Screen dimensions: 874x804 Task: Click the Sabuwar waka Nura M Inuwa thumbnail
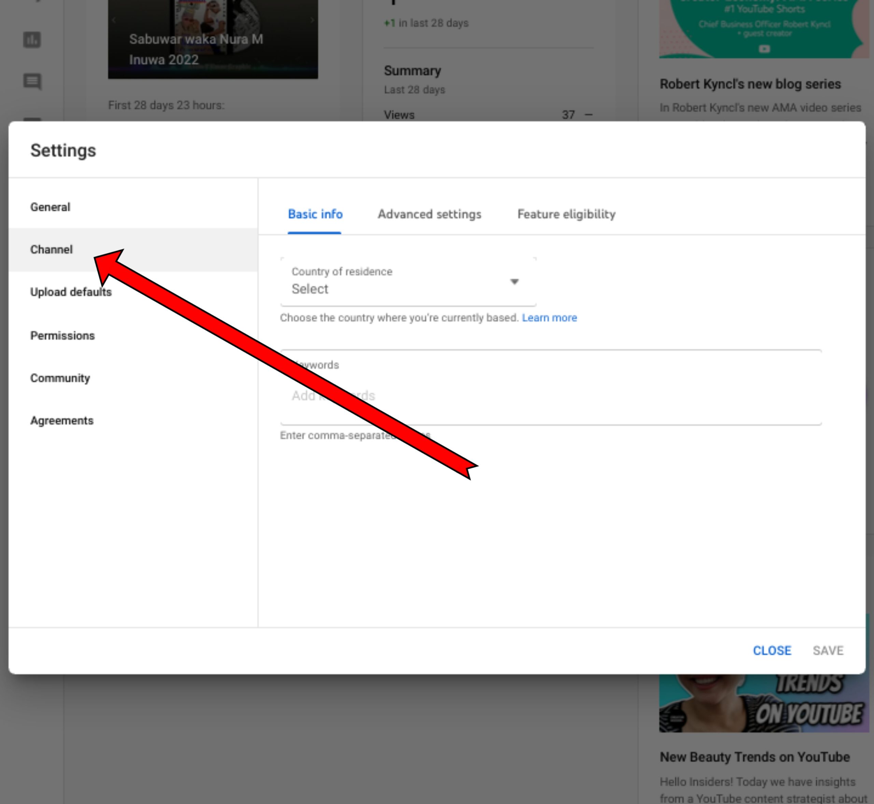click(212, 39)
